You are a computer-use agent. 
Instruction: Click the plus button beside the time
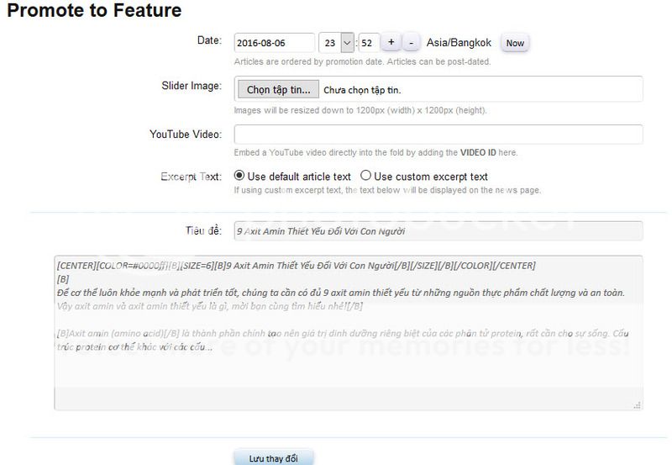click(391, 42)
